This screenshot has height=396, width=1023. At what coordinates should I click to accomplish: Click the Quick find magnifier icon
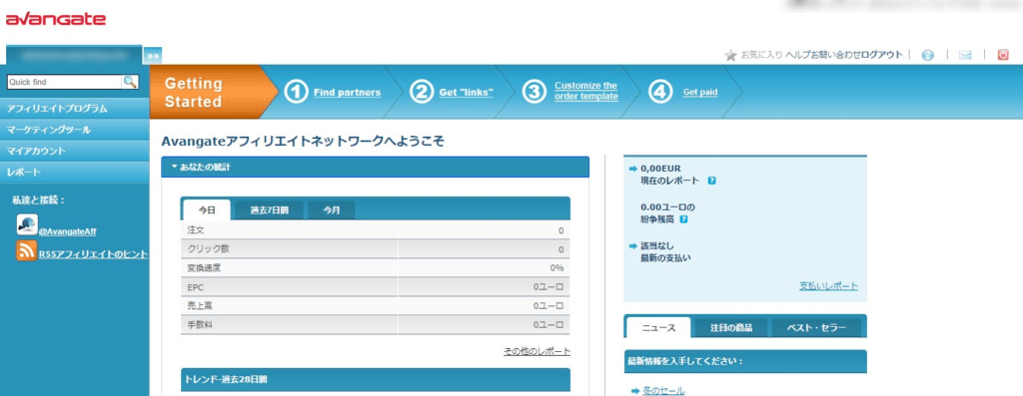pos(131,82)
